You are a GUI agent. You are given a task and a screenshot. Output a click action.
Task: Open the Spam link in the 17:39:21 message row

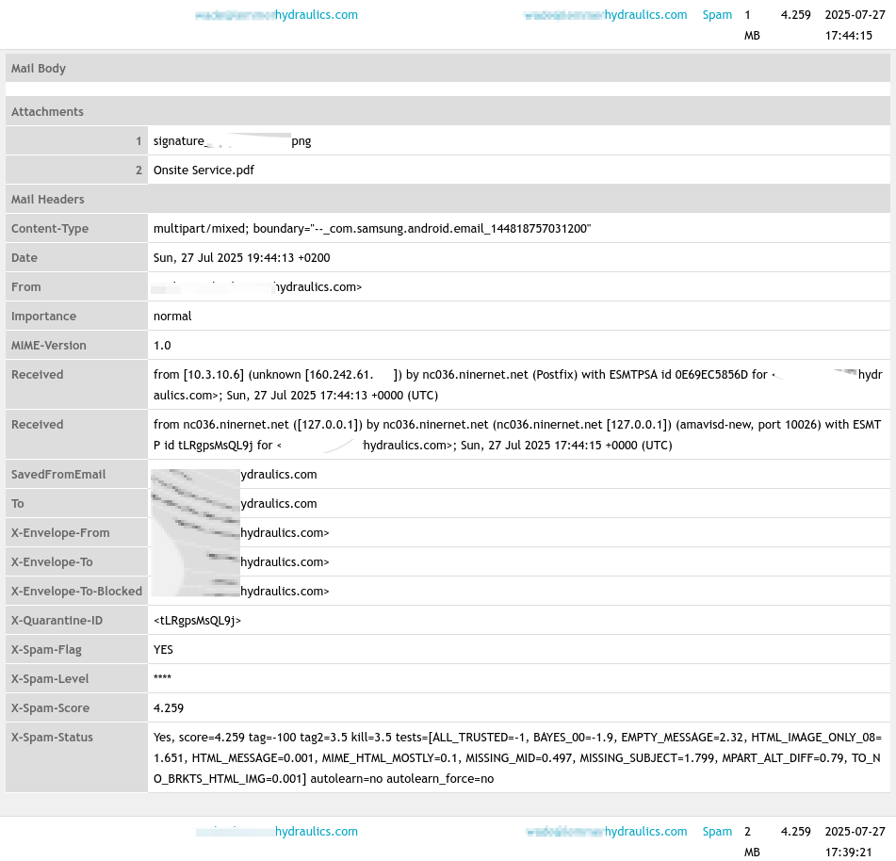[x=717, y=831]
